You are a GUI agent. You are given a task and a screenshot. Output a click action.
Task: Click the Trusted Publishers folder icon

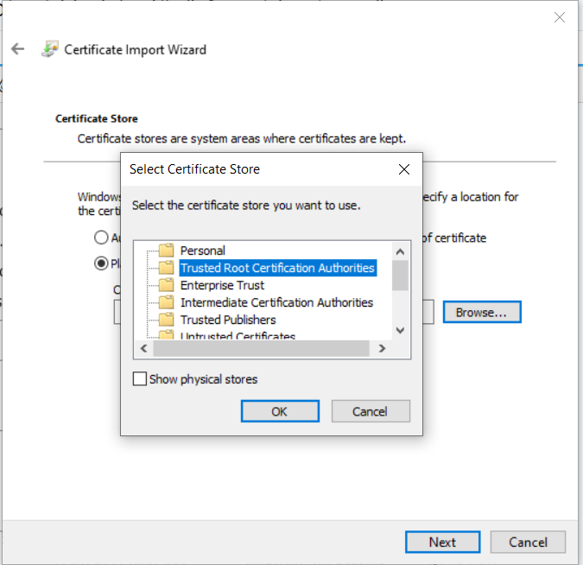(166, 320)
